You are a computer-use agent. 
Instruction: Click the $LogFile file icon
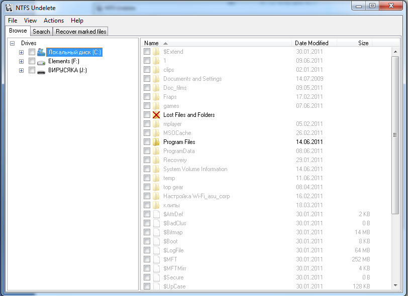pos(156,250)
